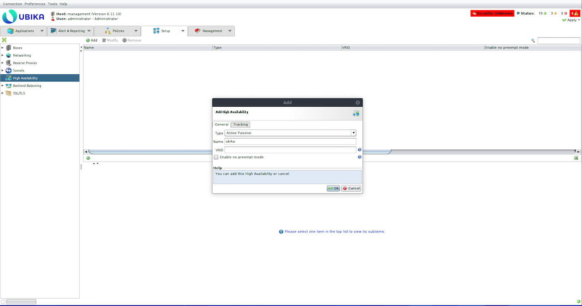Click the help icon beside Enable no preempt
Viewport: 582px width, 306px height.
point(360,157)
